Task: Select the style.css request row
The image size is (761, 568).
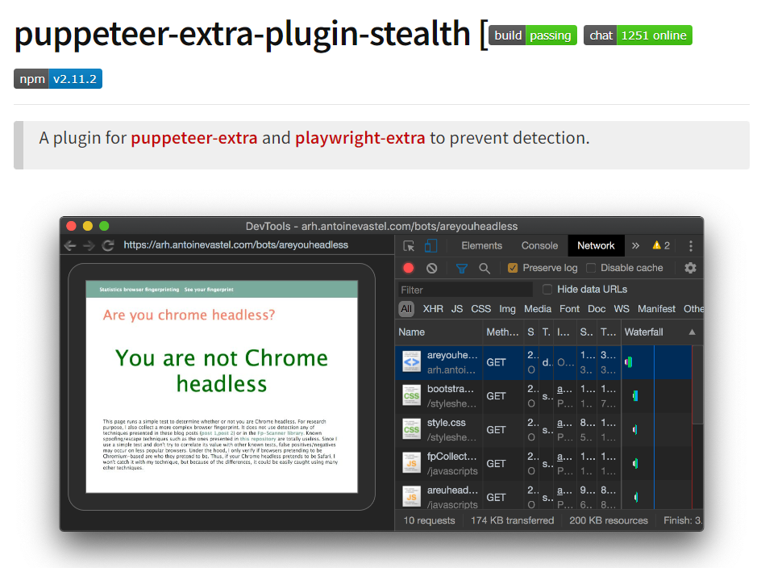Action: [543, 430]
